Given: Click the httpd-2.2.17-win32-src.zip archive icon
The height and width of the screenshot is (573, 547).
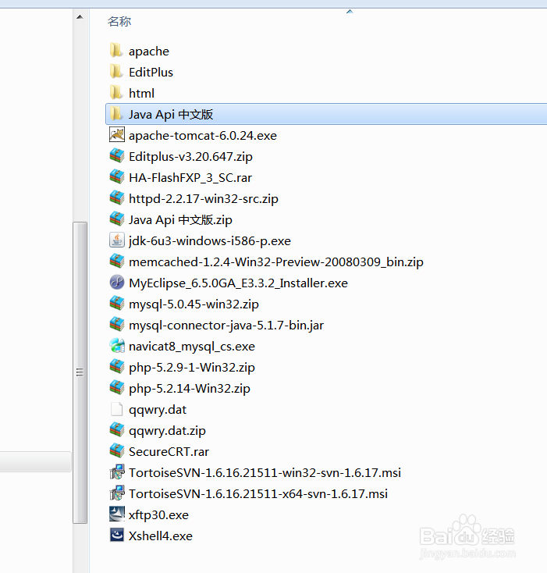Looking at the screenshot, I should coord(117,198).
